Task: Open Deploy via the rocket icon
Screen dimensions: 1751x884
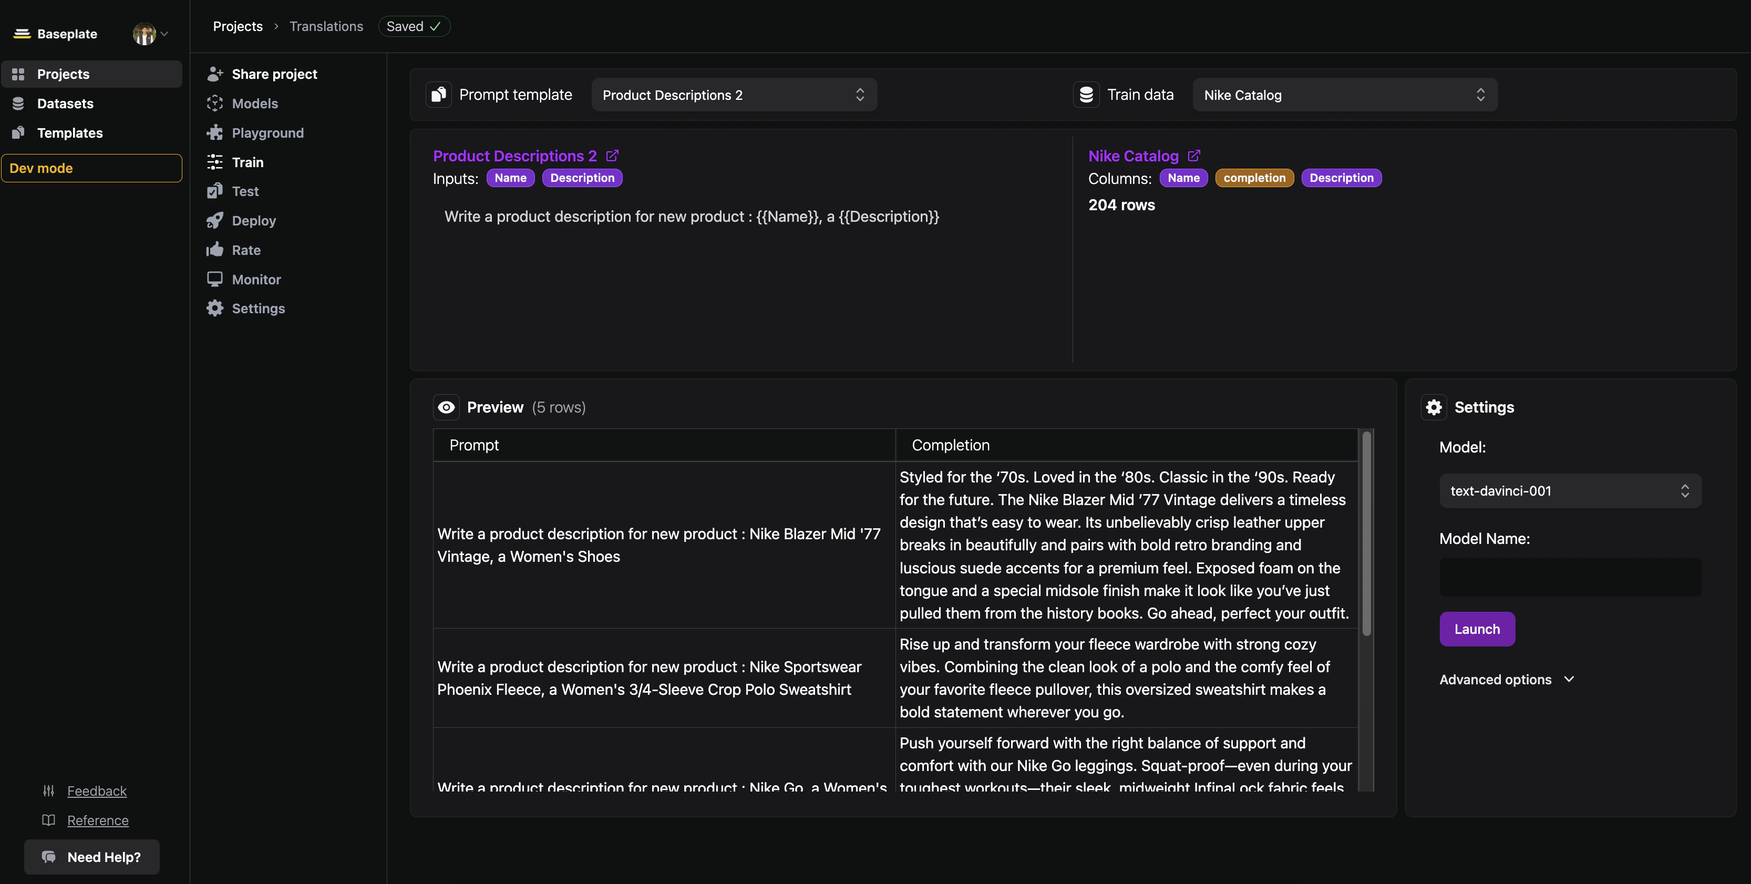Action: (215, 220)
